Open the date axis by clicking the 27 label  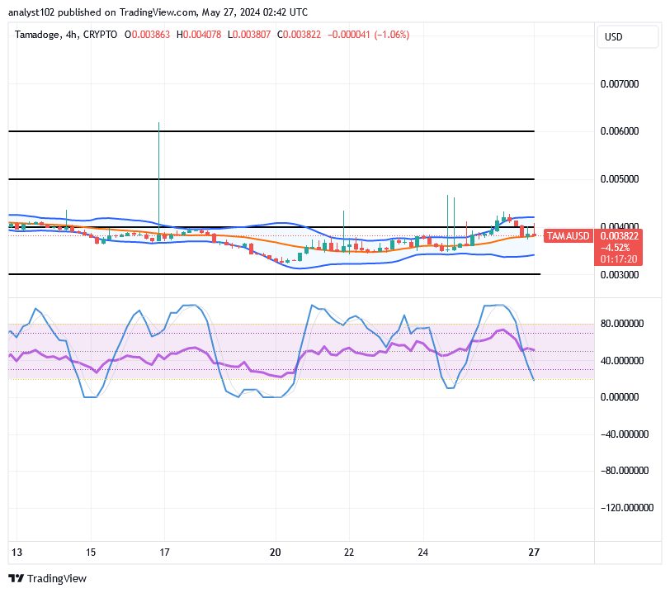pyautogui.click(x=534, y=553)
